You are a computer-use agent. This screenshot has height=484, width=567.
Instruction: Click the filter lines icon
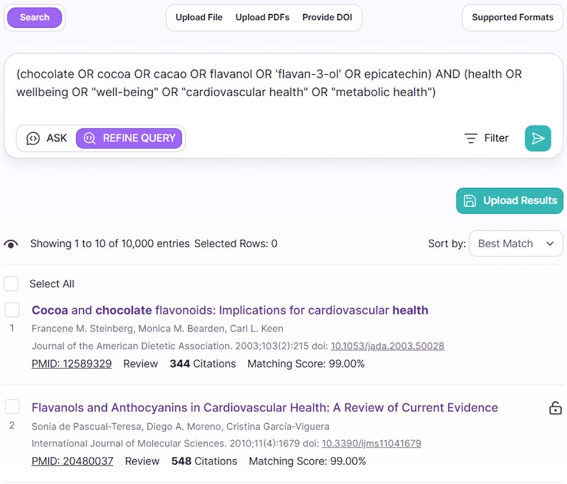[x=471, y=138]
